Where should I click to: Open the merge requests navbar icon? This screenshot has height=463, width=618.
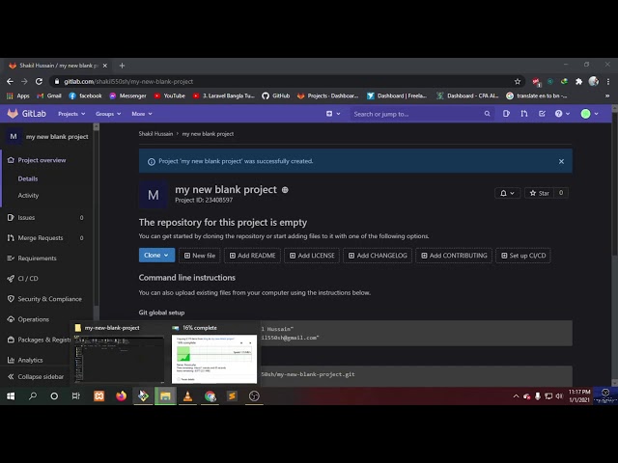pyautogui.click(x=523, y=114)
